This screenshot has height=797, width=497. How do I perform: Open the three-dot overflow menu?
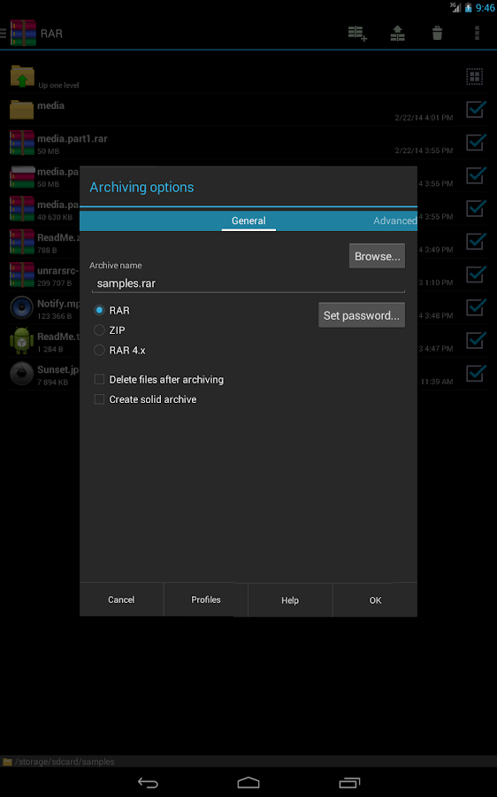click(477, 34)
